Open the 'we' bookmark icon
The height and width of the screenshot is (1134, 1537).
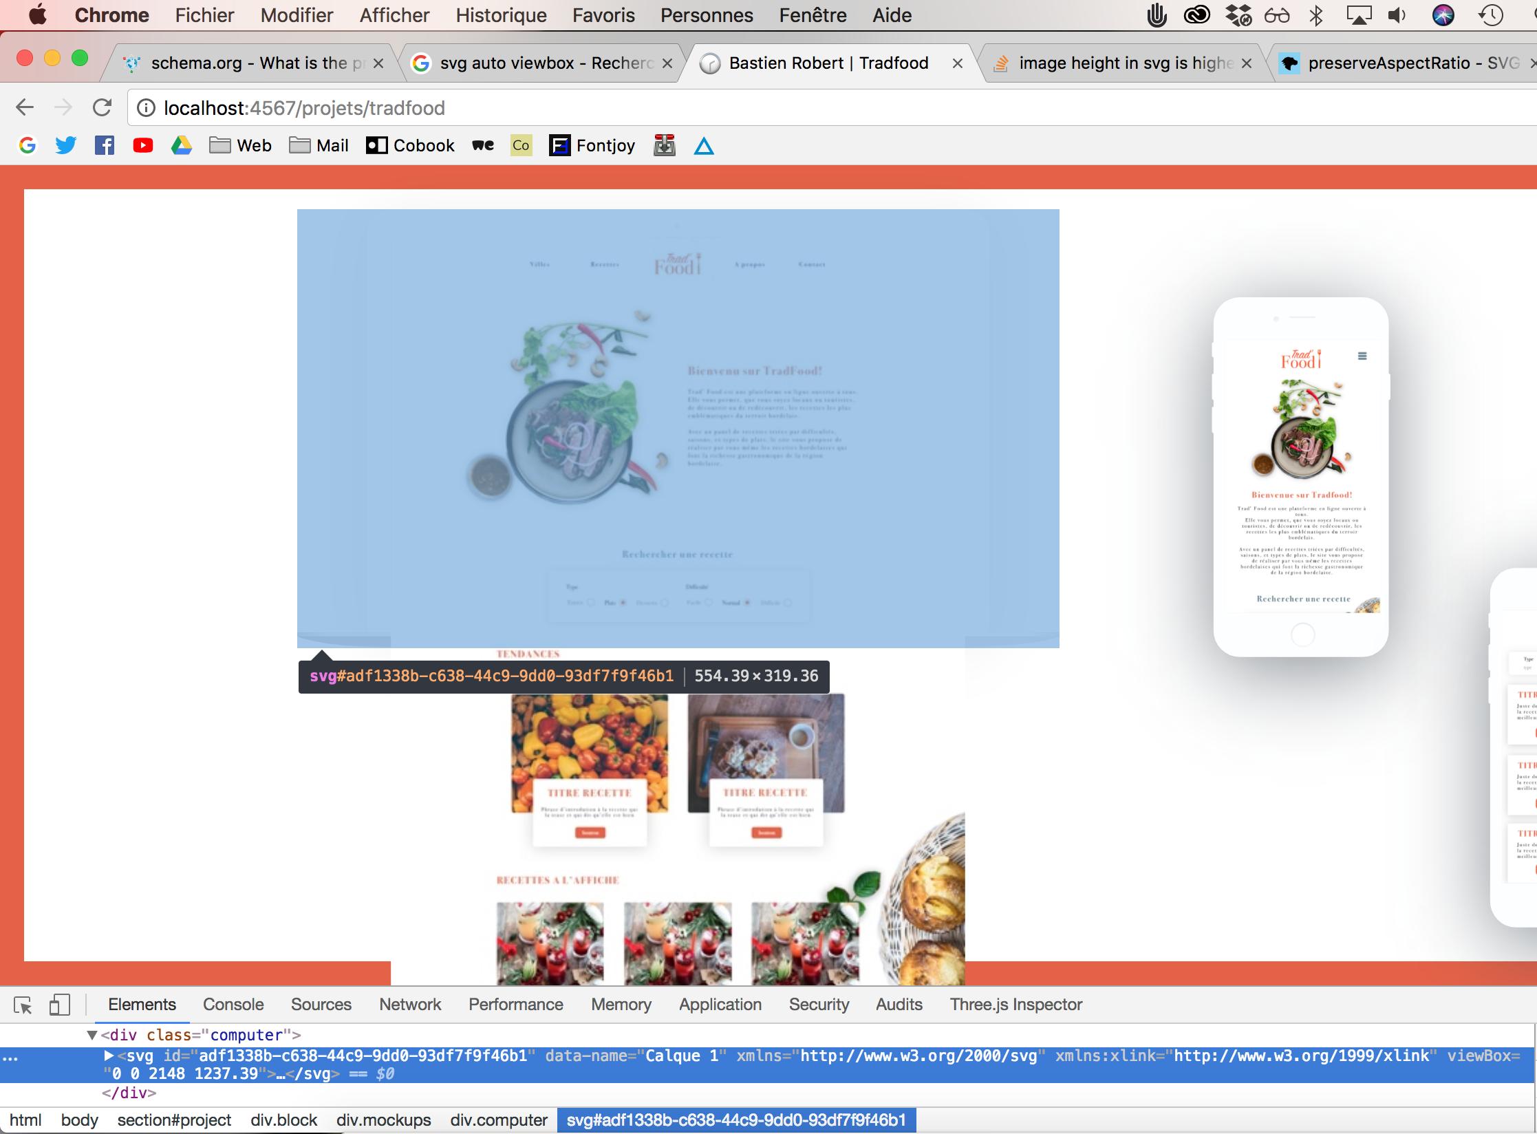click(x=483, y=145)
